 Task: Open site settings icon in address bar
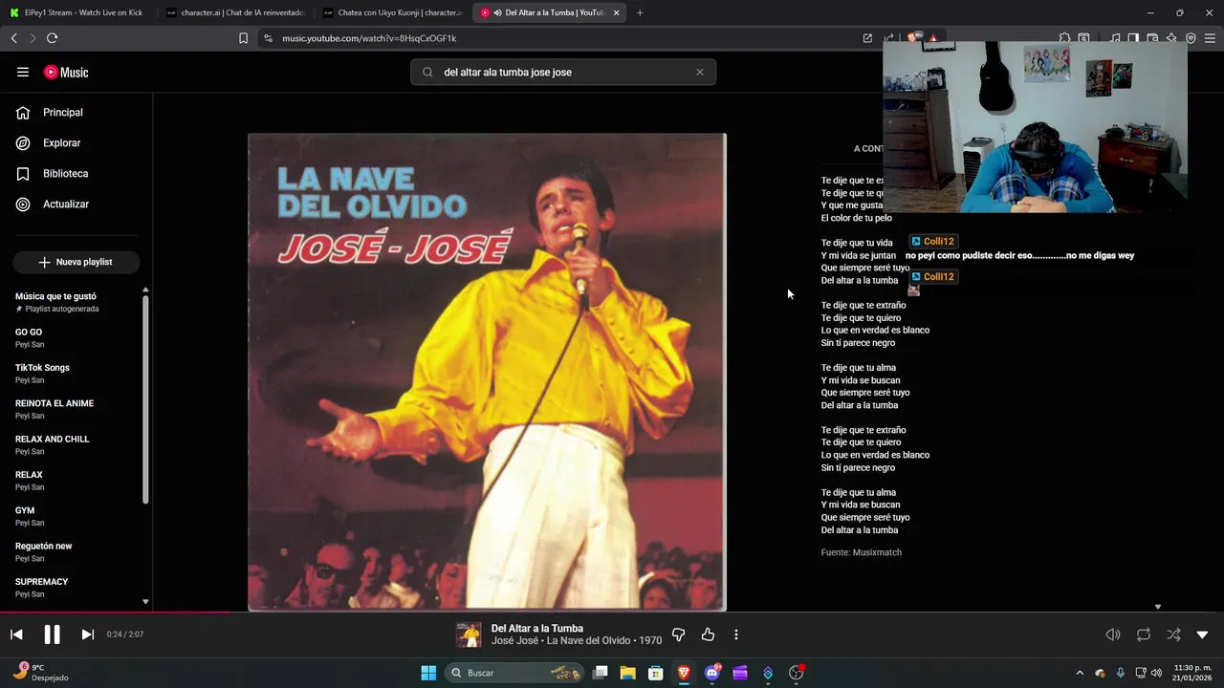click(268, 38)
